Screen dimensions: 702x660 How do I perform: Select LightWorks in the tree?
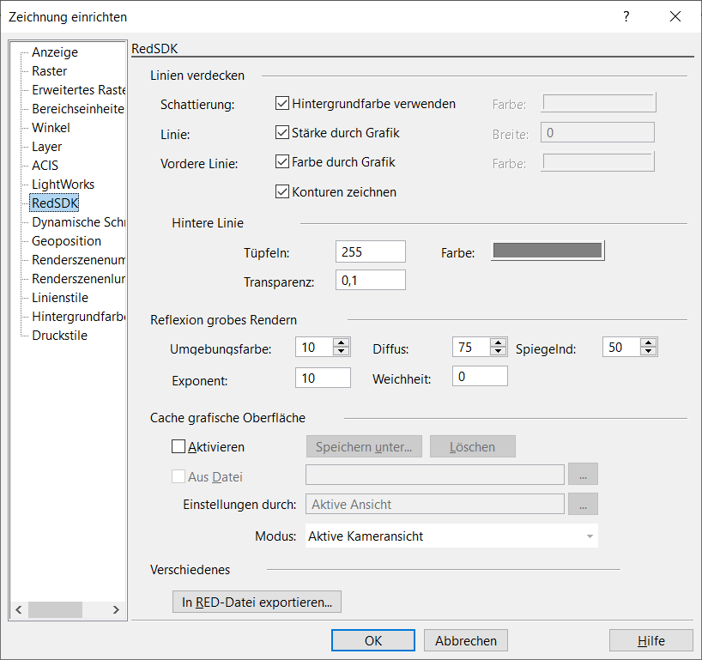coord(63,184)
